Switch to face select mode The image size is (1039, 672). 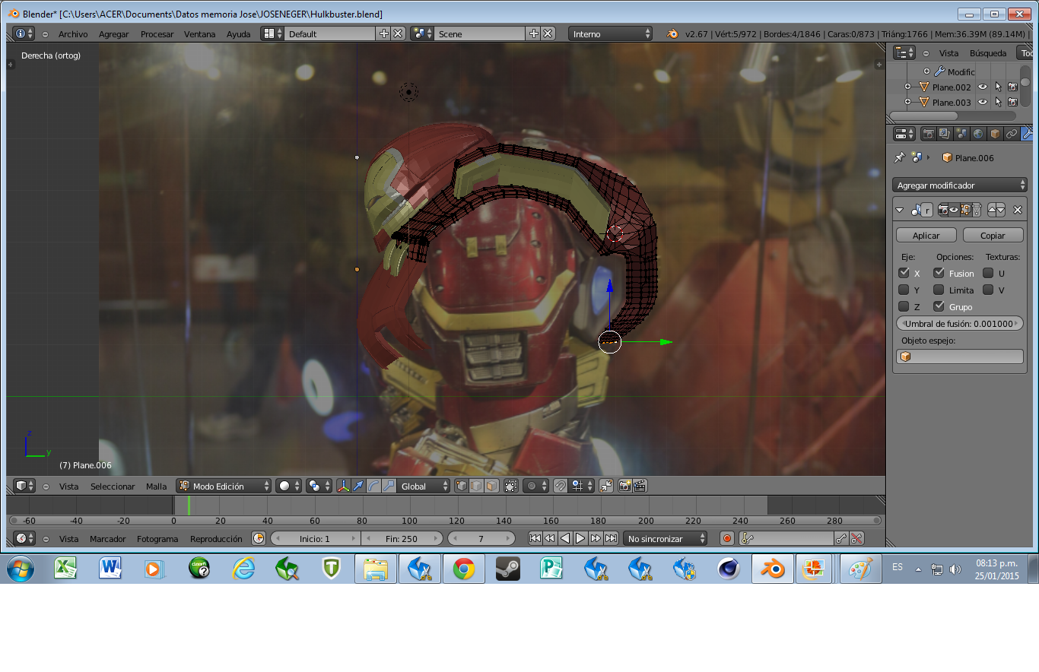point(492,486)
